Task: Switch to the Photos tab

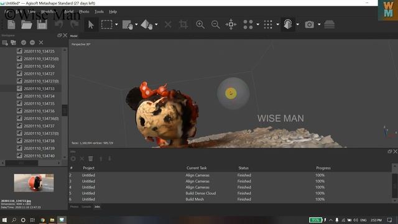Action: 74,207
